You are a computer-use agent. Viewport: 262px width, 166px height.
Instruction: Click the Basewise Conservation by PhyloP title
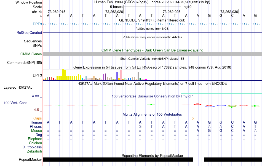coord(152,96)
